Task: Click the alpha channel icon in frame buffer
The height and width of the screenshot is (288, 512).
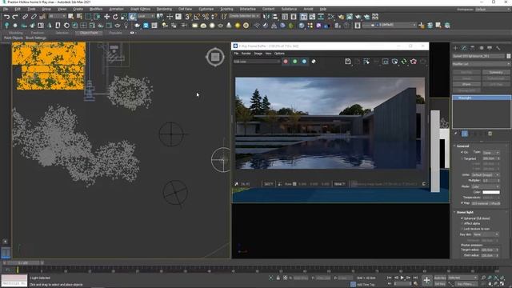Action: [314, 62]
